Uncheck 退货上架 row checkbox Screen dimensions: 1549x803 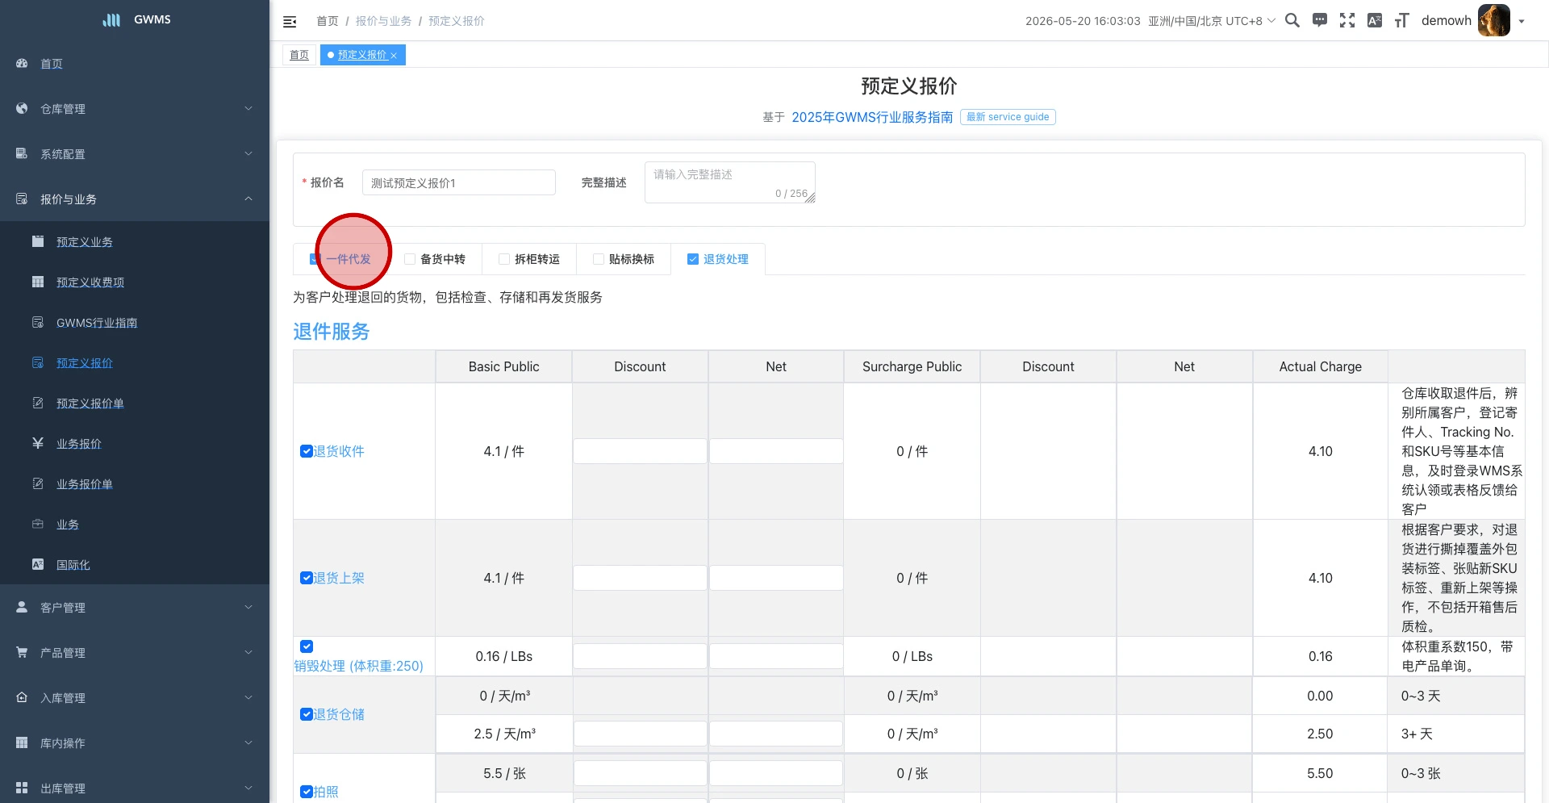[307, 578]
